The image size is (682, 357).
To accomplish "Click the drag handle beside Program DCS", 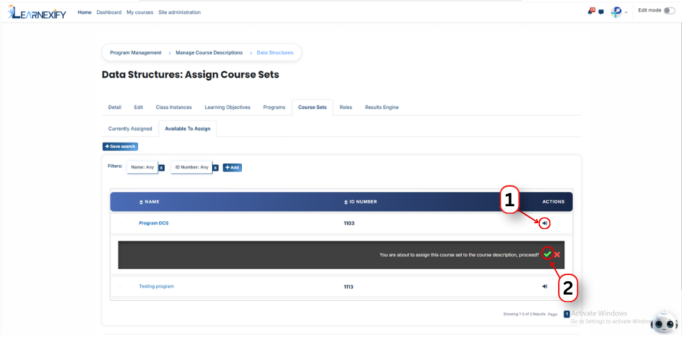I will point(120,224).
